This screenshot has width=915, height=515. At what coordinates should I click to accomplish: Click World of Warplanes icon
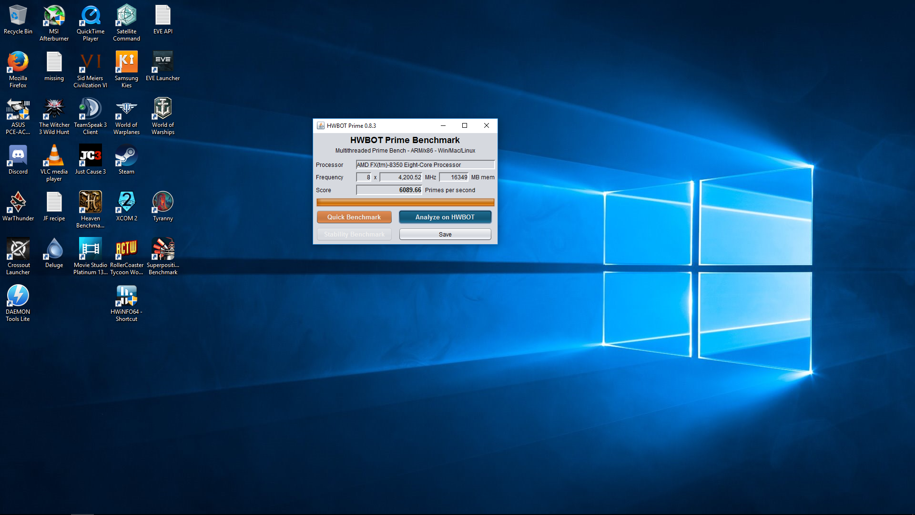[126, 116]
